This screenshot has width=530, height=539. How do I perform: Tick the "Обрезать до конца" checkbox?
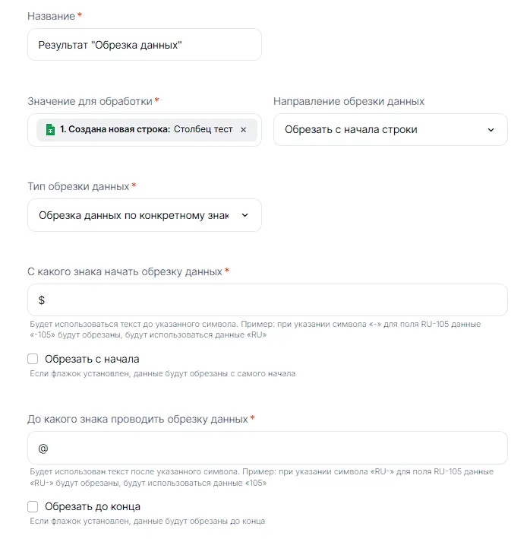(33, 506)
